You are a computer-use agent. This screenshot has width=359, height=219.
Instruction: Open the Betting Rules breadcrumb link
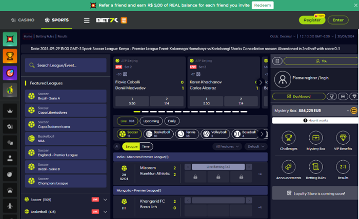coord(45,36)
